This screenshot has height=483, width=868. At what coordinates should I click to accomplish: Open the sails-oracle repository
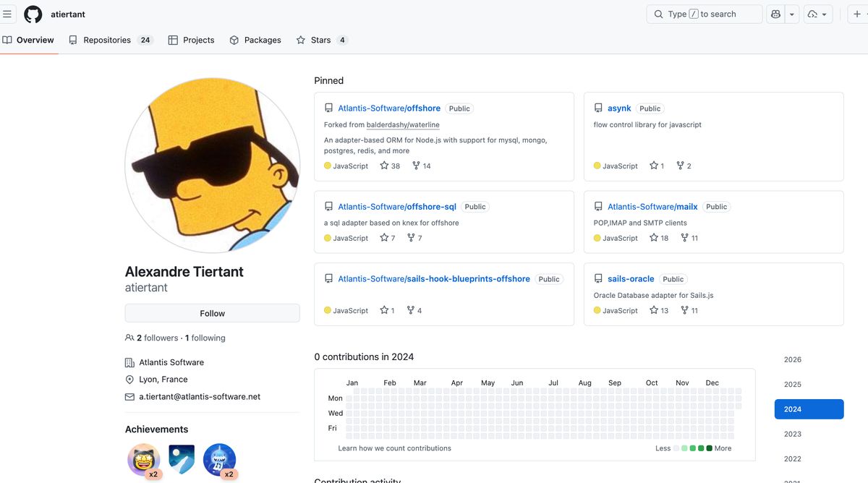point(631,279)
